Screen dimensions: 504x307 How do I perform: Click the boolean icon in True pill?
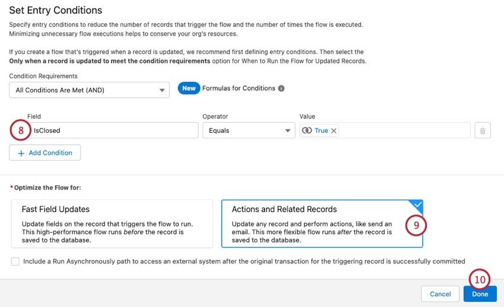point(307,130)
